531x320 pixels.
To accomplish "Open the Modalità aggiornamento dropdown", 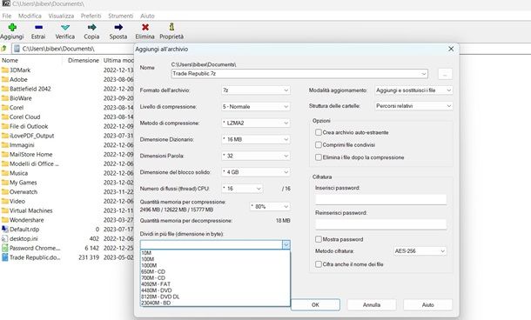I will (413, 90).
